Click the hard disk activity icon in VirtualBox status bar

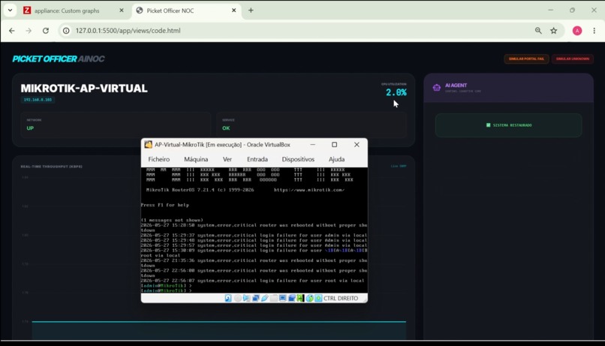click(x=228, y=298)
